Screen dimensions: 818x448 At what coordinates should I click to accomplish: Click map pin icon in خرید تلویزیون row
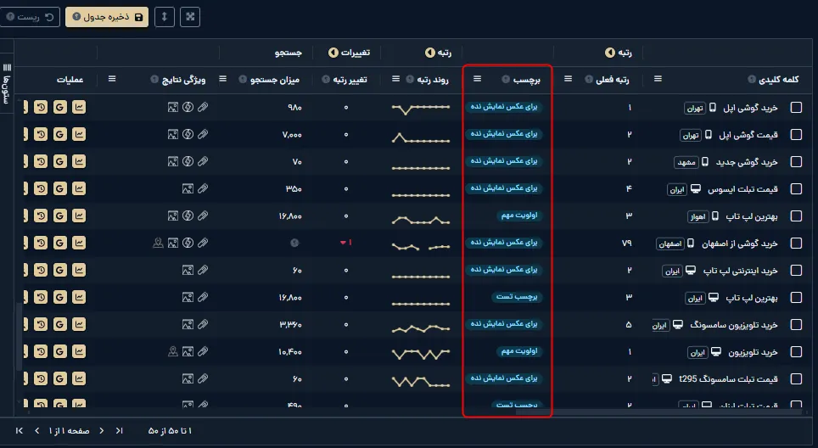click(x=173, y=351)
